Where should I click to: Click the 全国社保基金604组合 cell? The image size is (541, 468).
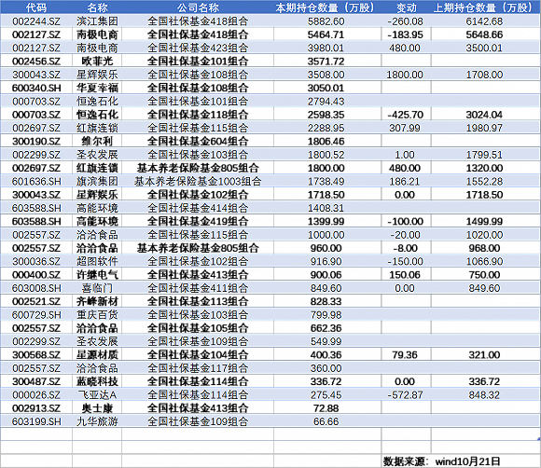click(198, 142)
